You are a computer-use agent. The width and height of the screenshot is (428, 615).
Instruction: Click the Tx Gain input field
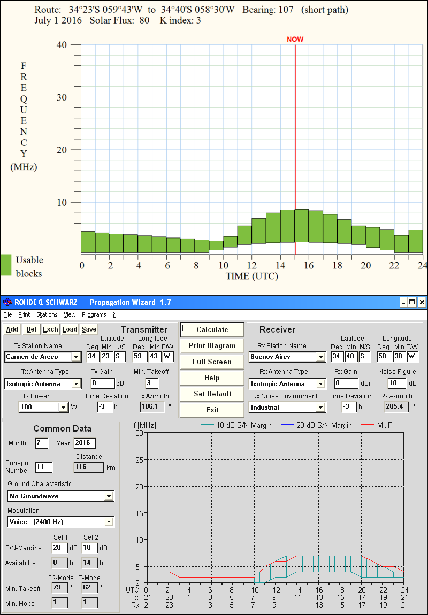pyautogui.click(x=103, y=383)
